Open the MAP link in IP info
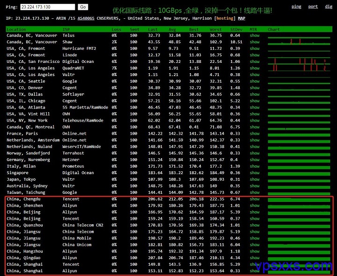This screenshot has width=337, height=276. 242,18
